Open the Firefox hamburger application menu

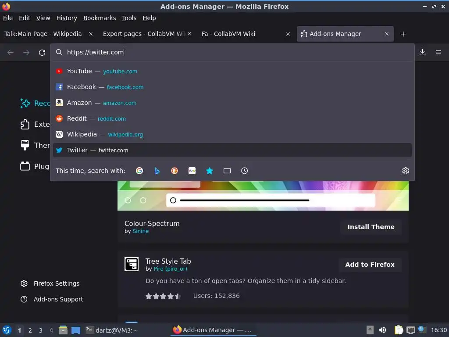coord(438,52)
